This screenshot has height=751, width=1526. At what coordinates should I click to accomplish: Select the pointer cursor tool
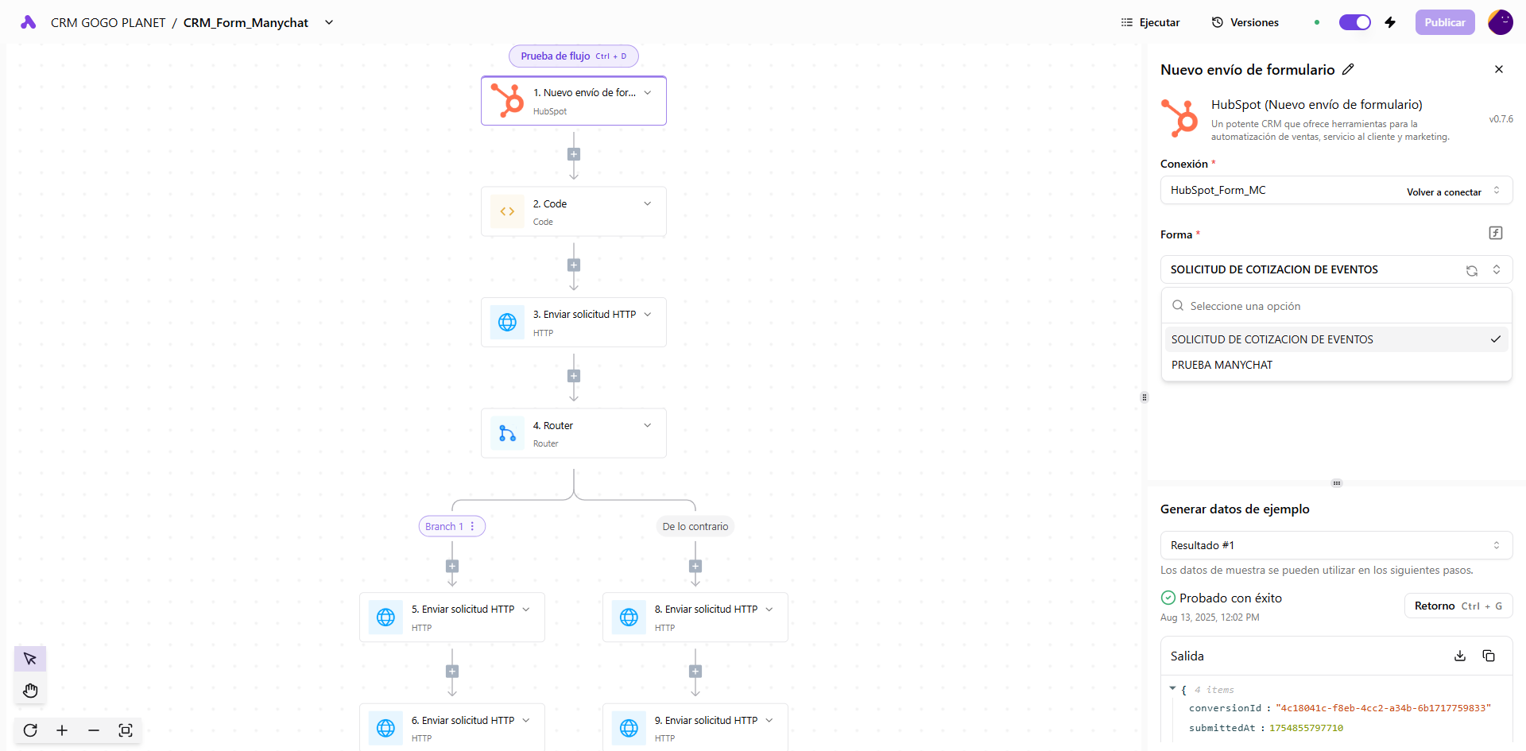(x=30, y=659)
